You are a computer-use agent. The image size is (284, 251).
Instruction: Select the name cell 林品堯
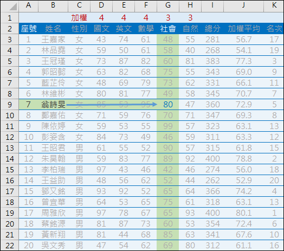pyautogui.click(x=53, y=50)
